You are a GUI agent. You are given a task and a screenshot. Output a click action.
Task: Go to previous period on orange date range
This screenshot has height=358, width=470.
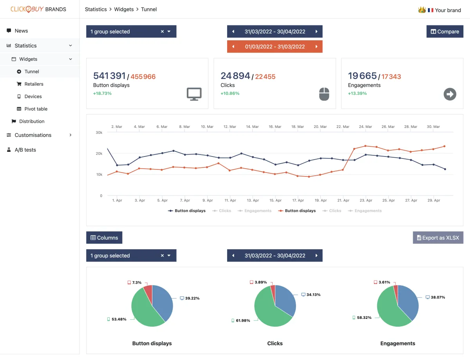point(233,47)
